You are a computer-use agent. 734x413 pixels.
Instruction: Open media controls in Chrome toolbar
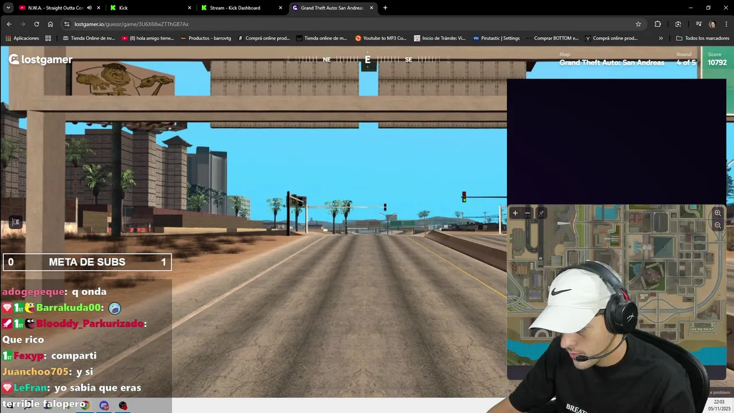pos(698,24)
